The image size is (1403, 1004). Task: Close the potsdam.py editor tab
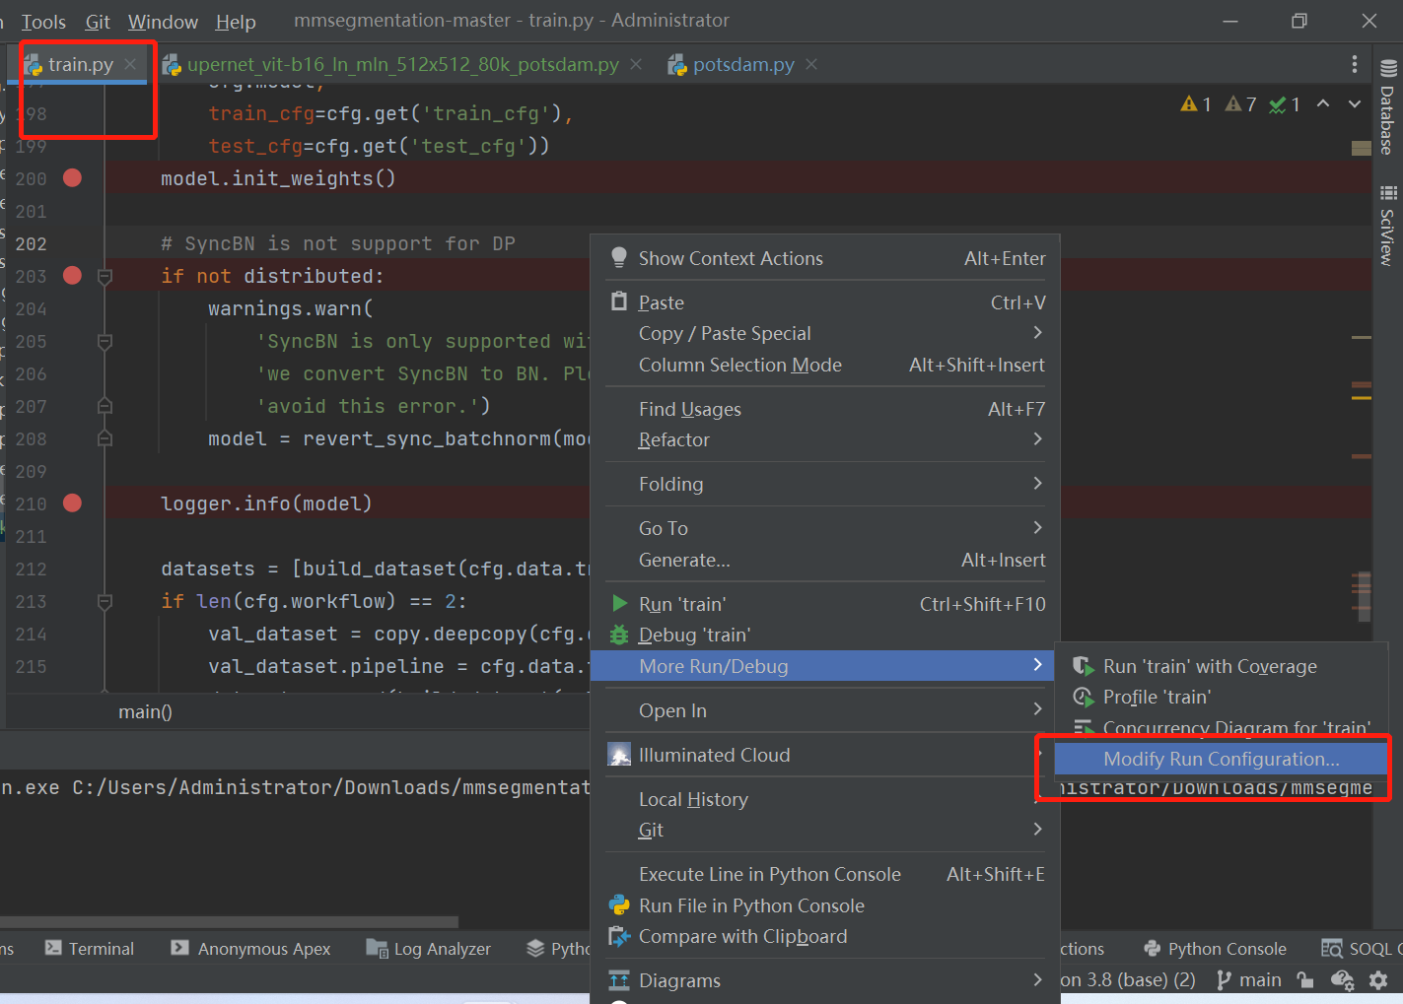coord(811,65)
